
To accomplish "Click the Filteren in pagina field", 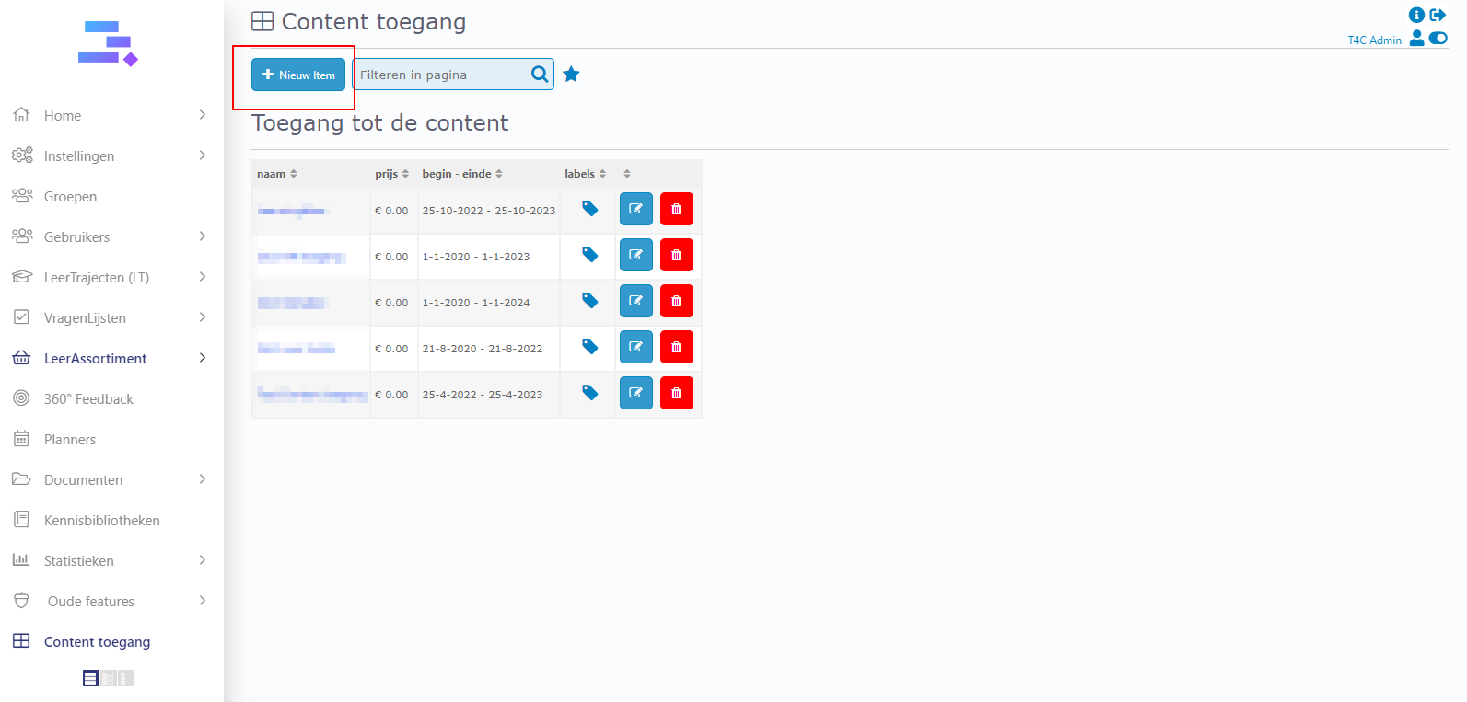I will 440,75.
